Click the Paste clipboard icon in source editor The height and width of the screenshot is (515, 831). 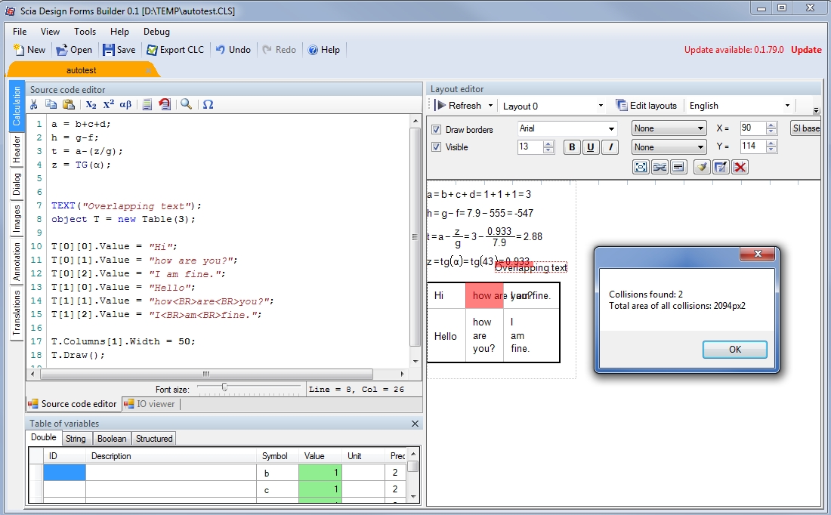click(x=68, y=104)
